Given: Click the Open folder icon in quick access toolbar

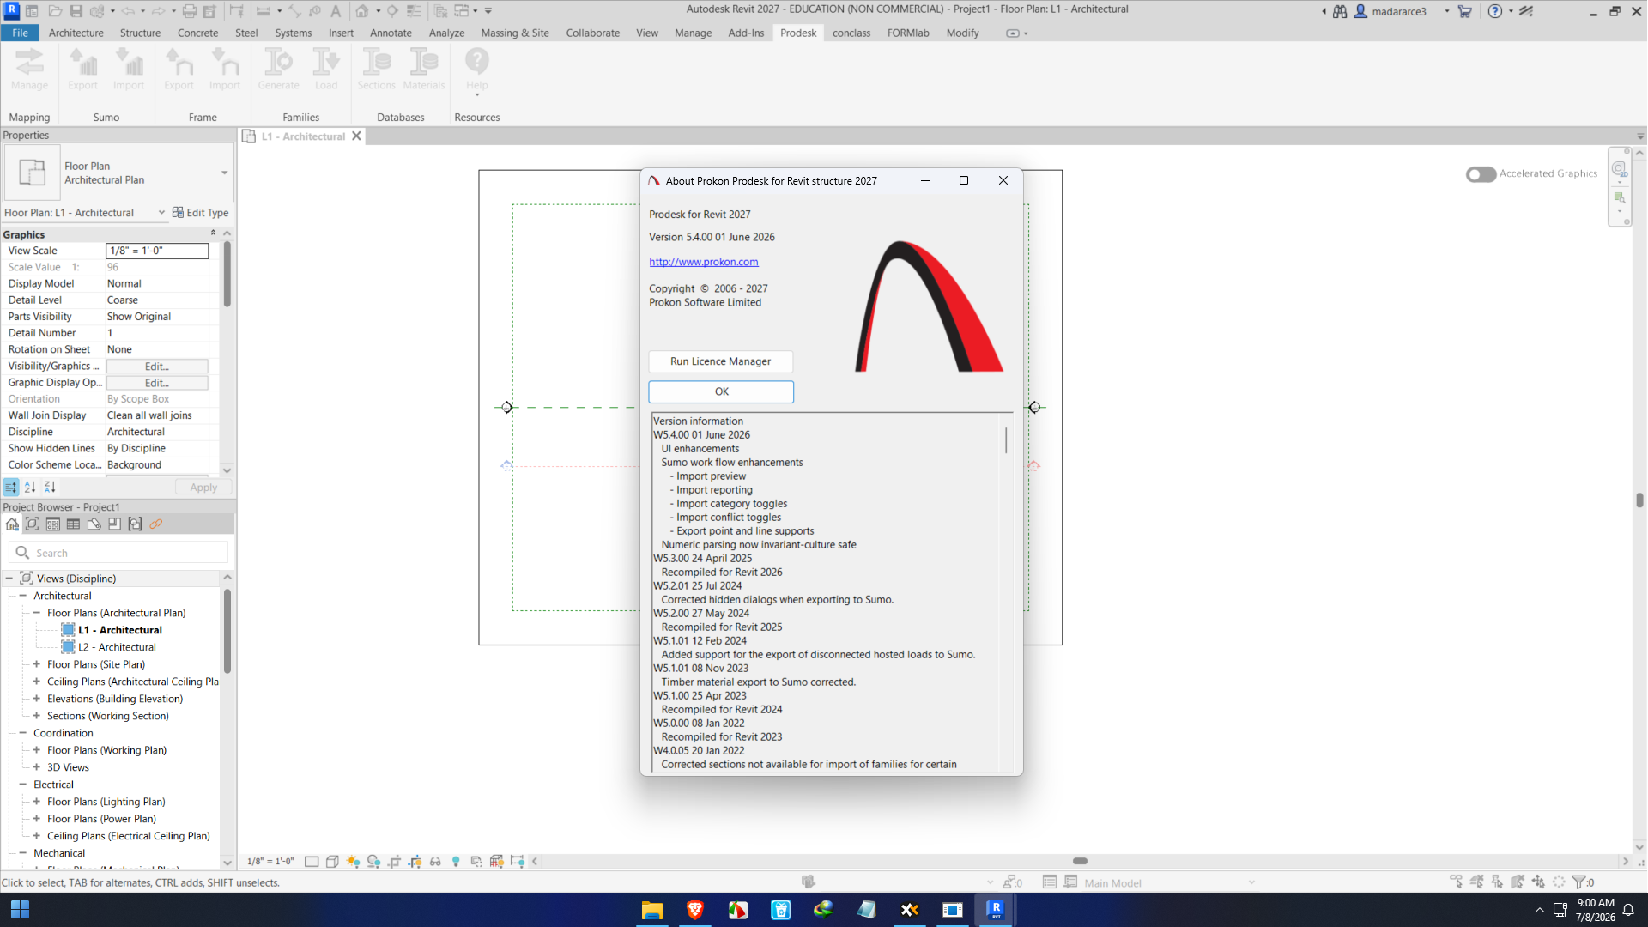Looking at the screenshot, I should pos(55,11).
